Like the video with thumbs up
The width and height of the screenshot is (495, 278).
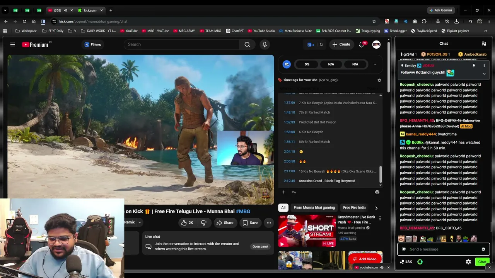pyautogui.click(x=187, y=223)
